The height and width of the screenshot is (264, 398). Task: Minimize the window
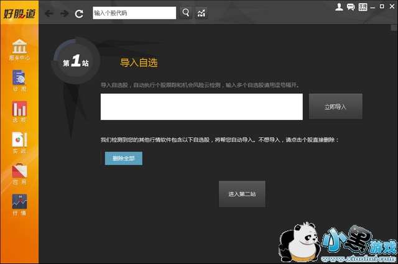[x=373, y=7]
